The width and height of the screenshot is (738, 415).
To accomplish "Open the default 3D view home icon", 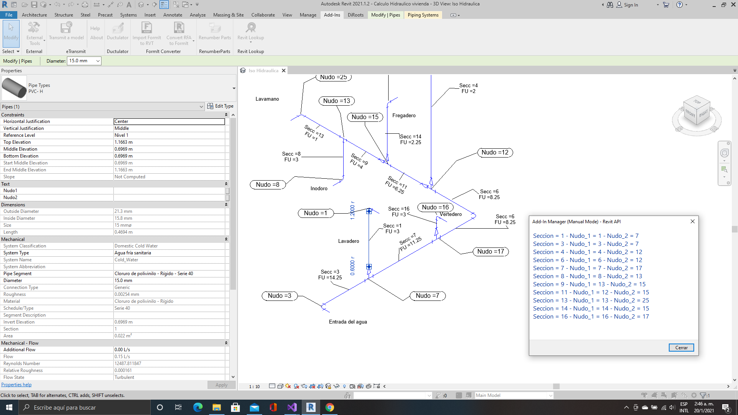I will [141, 5].
